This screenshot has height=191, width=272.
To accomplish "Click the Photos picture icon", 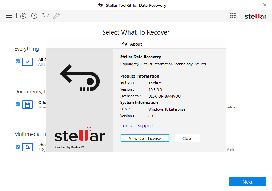I will click(x=28, y=147).
